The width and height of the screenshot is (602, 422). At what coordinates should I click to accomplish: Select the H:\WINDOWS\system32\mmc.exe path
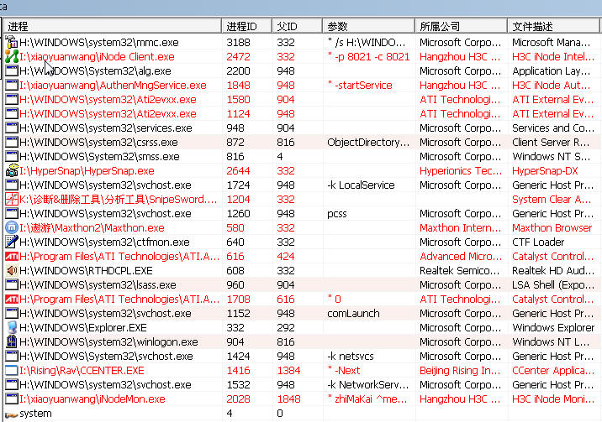(x=99, y=42)
